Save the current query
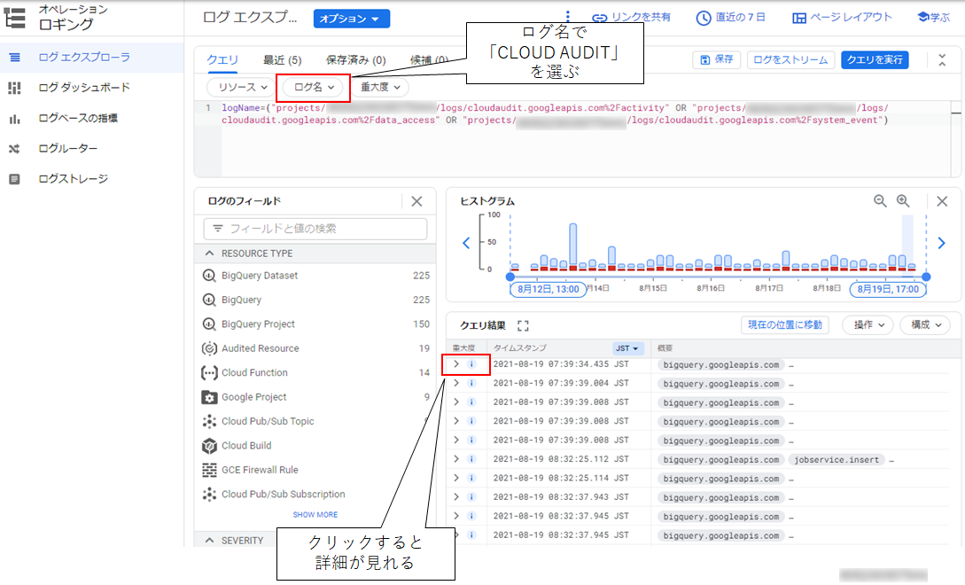965x585 pixels. (x=716, y=59)
